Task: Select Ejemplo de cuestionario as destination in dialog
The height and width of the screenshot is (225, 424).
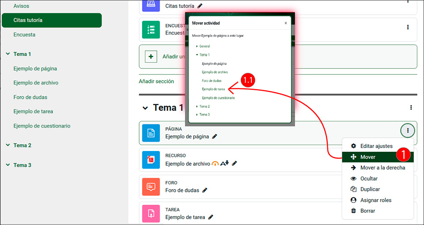Action: click(218, 98)
